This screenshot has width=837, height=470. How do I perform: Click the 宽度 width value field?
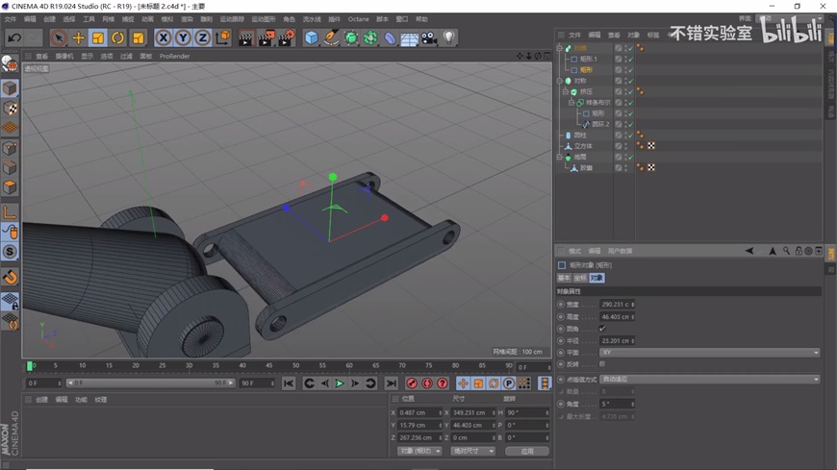coord(614,305)
